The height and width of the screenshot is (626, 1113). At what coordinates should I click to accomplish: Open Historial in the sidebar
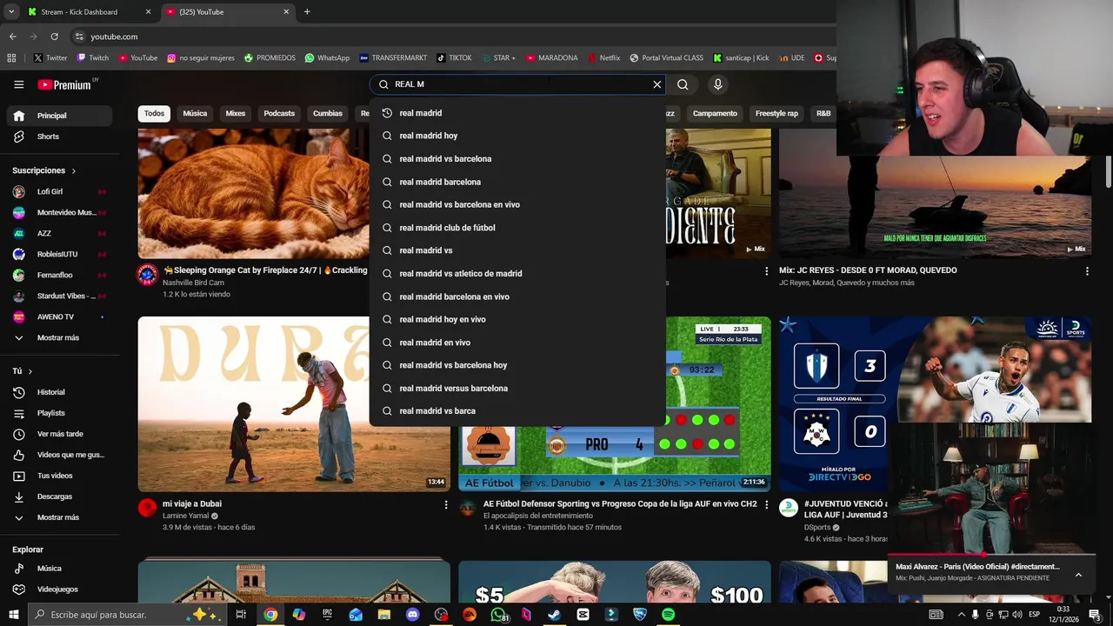pos(59,392)
